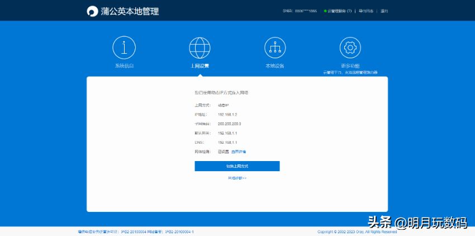
Task: Click 云管理服务 link in header
Action: click(339, 11)
